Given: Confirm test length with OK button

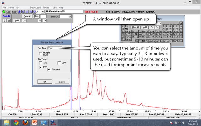Looking at the screenshot, I should (45, 82).
